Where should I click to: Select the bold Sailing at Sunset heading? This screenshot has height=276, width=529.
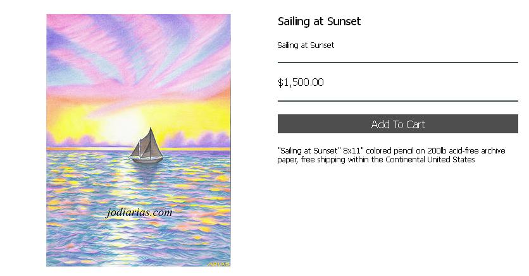(319, 21)
